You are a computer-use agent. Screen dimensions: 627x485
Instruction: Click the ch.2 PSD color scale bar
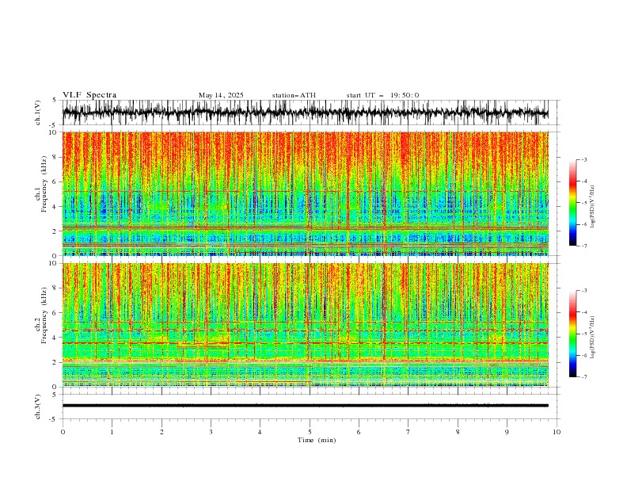coord(572,334)
